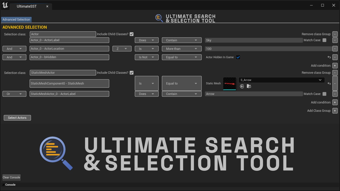Click the Clear Console button

pos(11,177)
